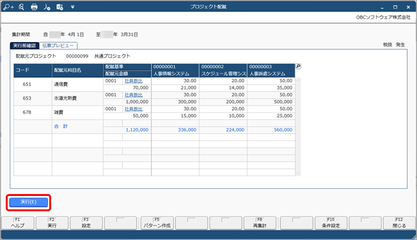Minimize the プロジェクト配賦 window
This screenshot has height=240, width=417.
382,7
